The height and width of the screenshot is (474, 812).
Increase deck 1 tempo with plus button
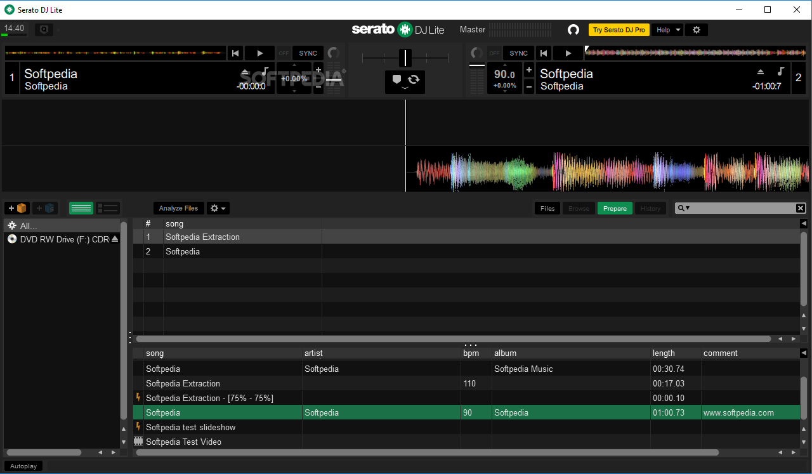(x=318, y=70)
